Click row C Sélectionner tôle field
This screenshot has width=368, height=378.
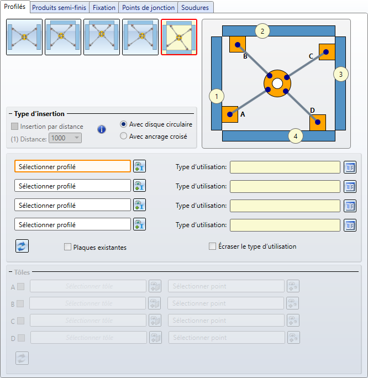tap(88, 320)
